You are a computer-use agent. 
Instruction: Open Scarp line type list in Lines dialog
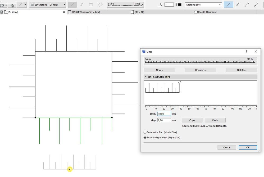[x=200, y=61]
